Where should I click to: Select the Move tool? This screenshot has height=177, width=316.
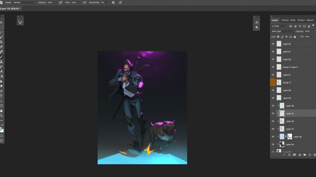click(x=2, y=22)
